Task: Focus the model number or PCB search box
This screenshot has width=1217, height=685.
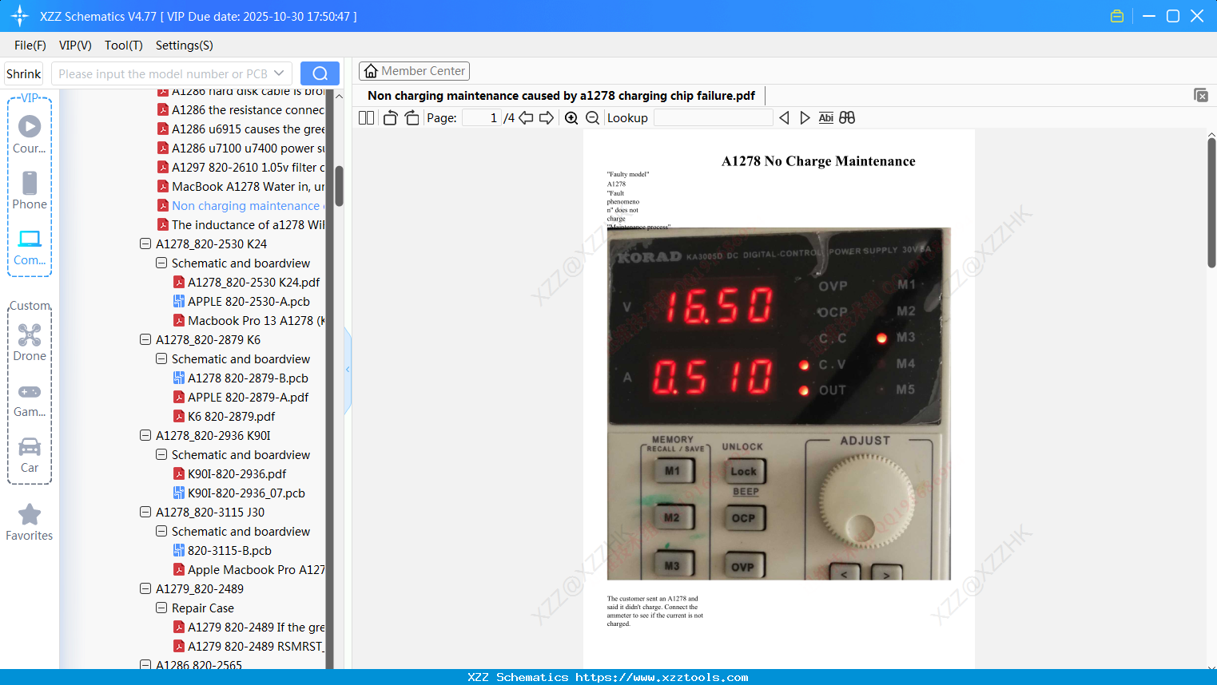Action: click(163, 73)
